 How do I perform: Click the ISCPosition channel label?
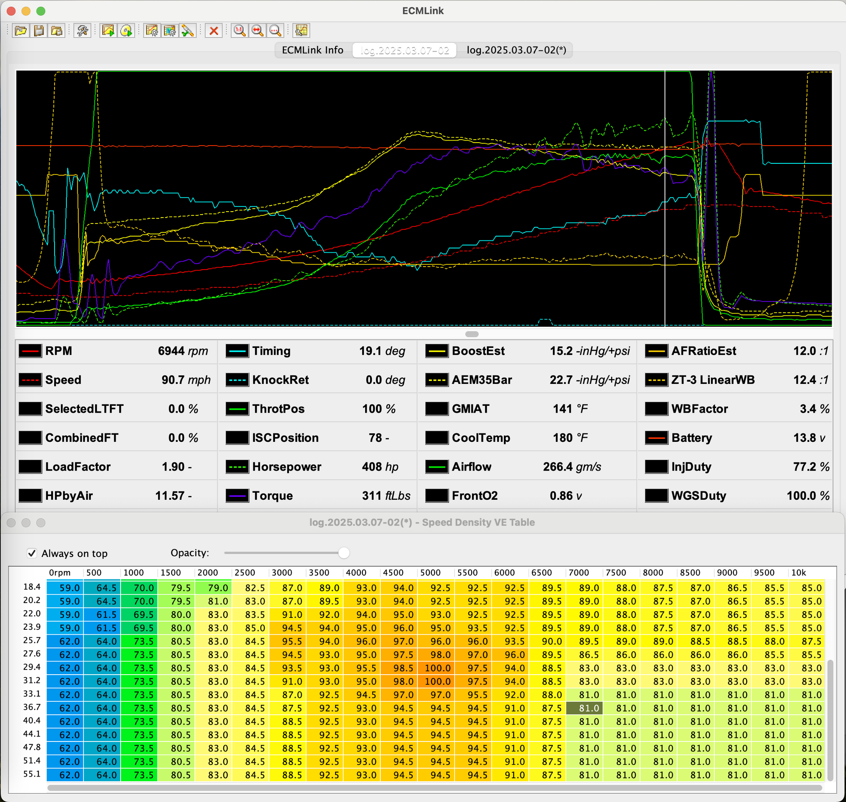286,438
